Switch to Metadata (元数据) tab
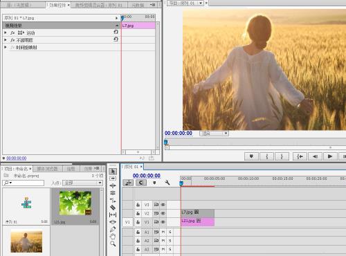Image resolution: width=346 pixels, height=256 pixels. coord(138,5)
